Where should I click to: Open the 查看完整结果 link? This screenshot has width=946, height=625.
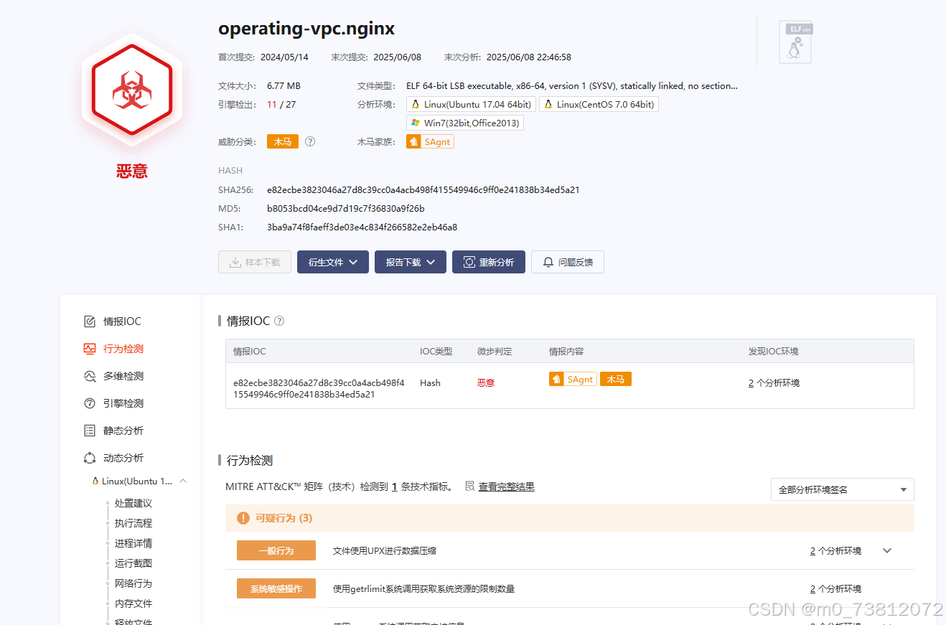pyautogui.click(x=507, y=487)
